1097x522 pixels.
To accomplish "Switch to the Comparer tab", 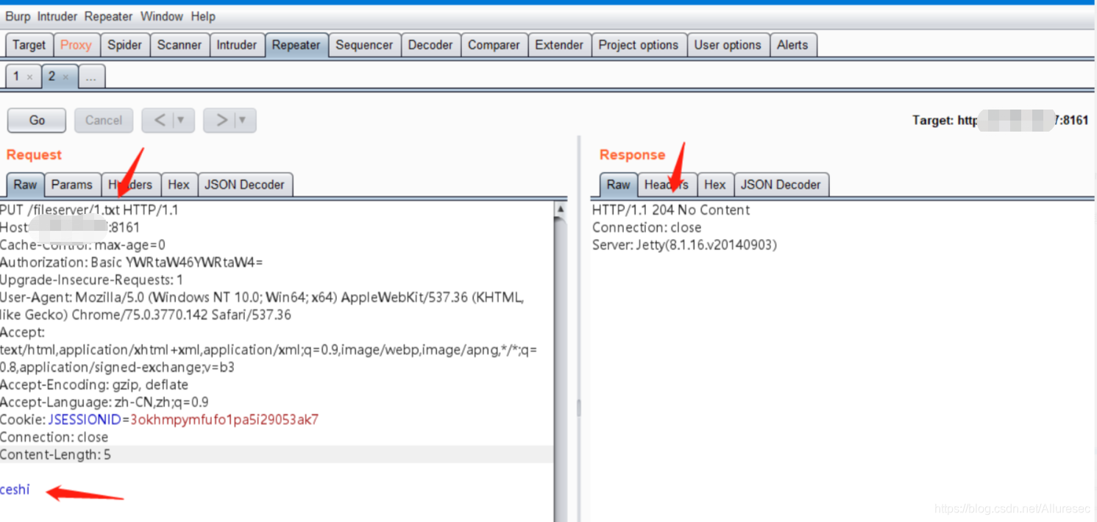I will (x=494, y=45).
